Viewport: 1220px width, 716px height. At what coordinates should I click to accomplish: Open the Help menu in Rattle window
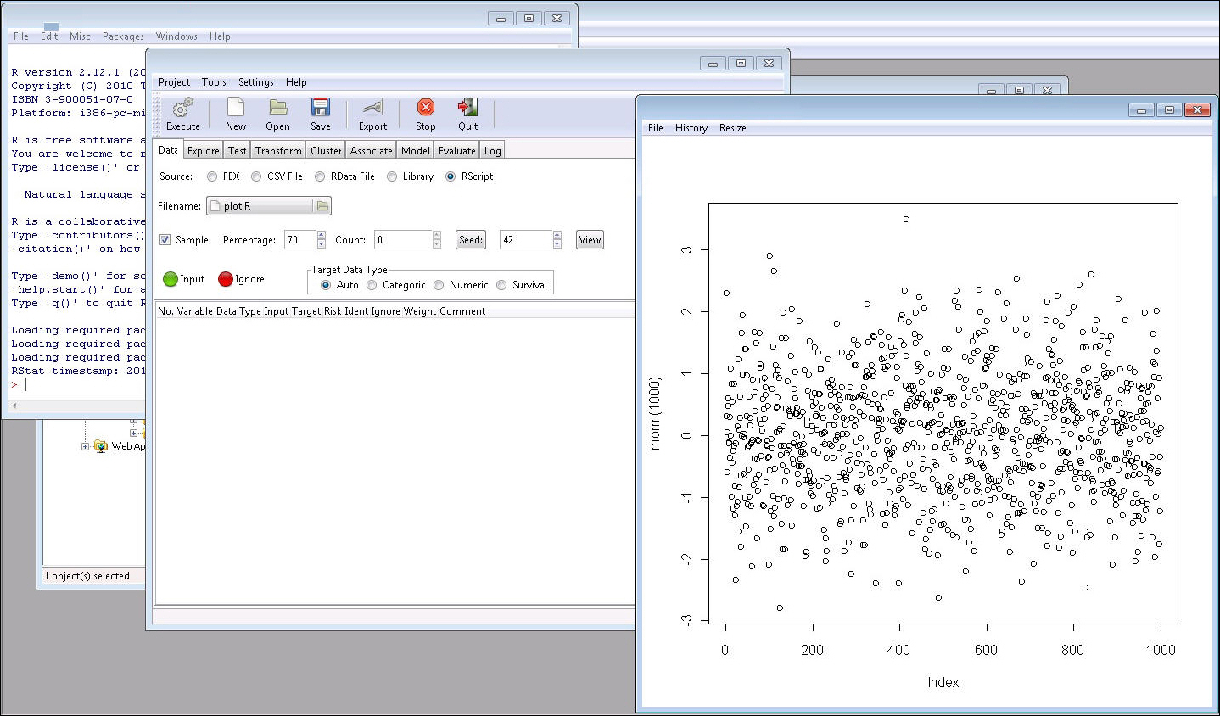click(x=296, y=82)
